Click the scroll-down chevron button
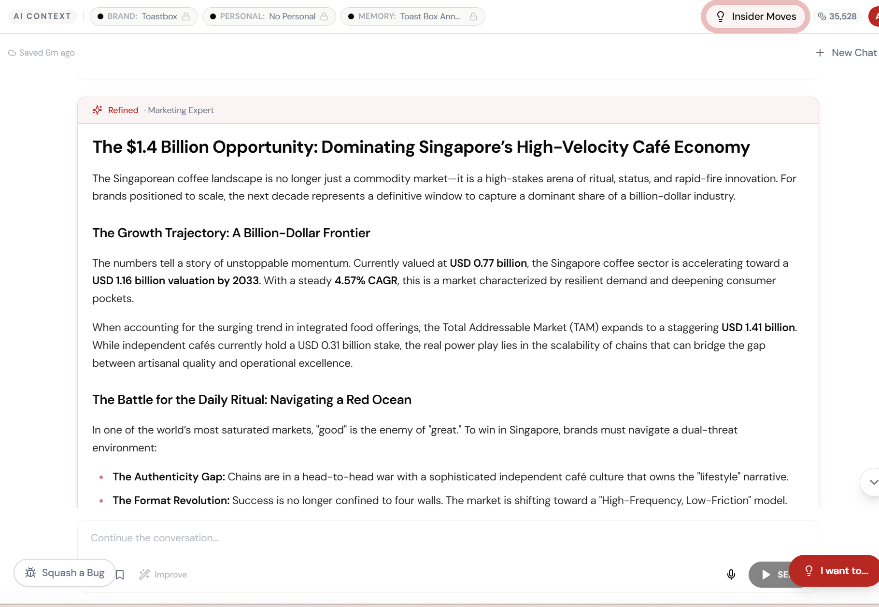Image resolution: width=879 pixels, height=607 pixels. point(872,482)
